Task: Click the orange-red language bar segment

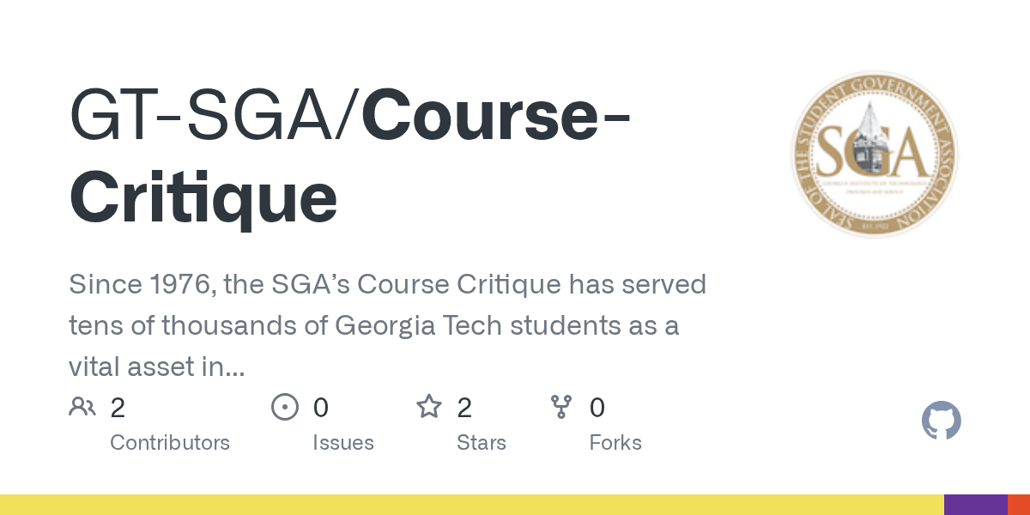Action: 1019,505
